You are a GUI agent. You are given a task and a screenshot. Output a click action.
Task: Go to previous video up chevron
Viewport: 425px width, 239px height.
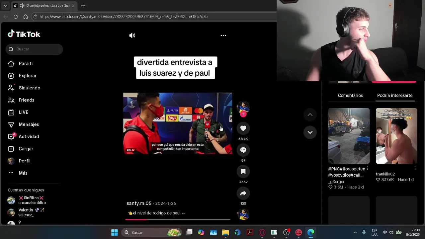tap(310, 115)
